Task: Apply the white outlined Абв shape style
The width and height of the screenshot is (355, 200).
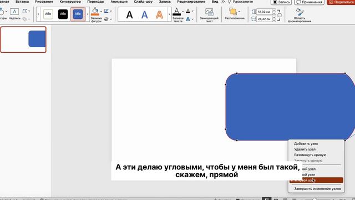Action: pos(48,14)
